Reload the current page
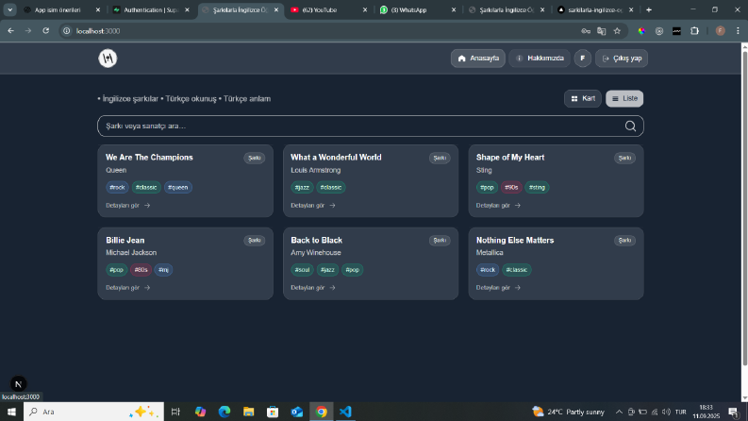748x421 pixels. click(x=46, y=31)
